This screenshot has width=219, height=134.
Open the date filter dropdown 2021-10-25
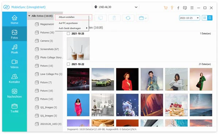(x=189, y=18)
